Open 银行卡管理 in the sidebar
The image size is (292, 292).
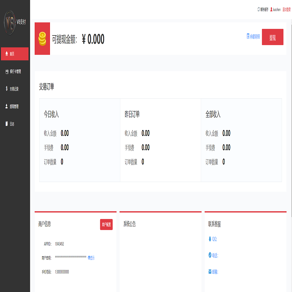coord(15,72)
